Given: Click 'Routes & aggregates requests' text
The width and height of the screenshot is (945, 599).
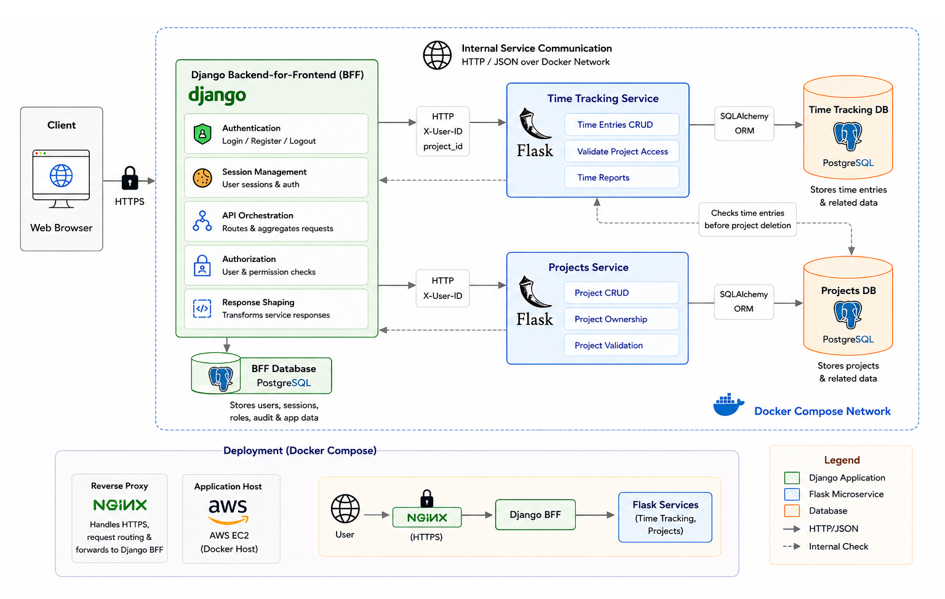Looking at the screenshot, I should pyautogui.click(x=277, y=228).
